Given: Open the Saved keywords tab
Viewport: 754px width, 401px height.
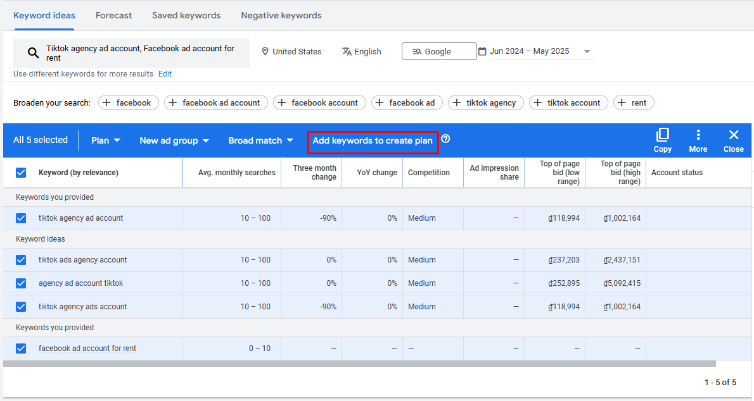Looking at the screenshot, I should click(x=186, y=15).
